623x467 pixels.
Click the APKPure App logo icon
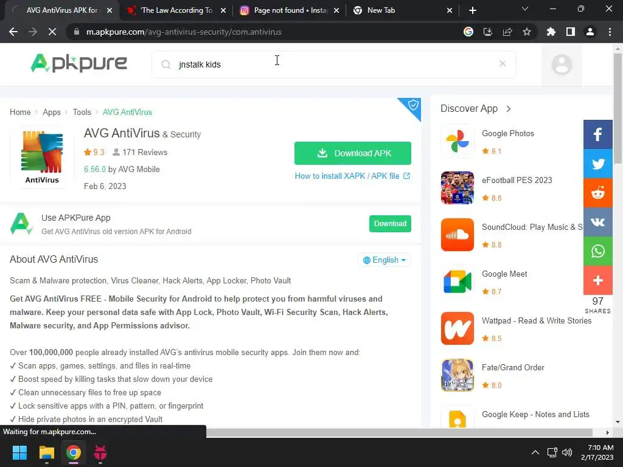[21, 224]
